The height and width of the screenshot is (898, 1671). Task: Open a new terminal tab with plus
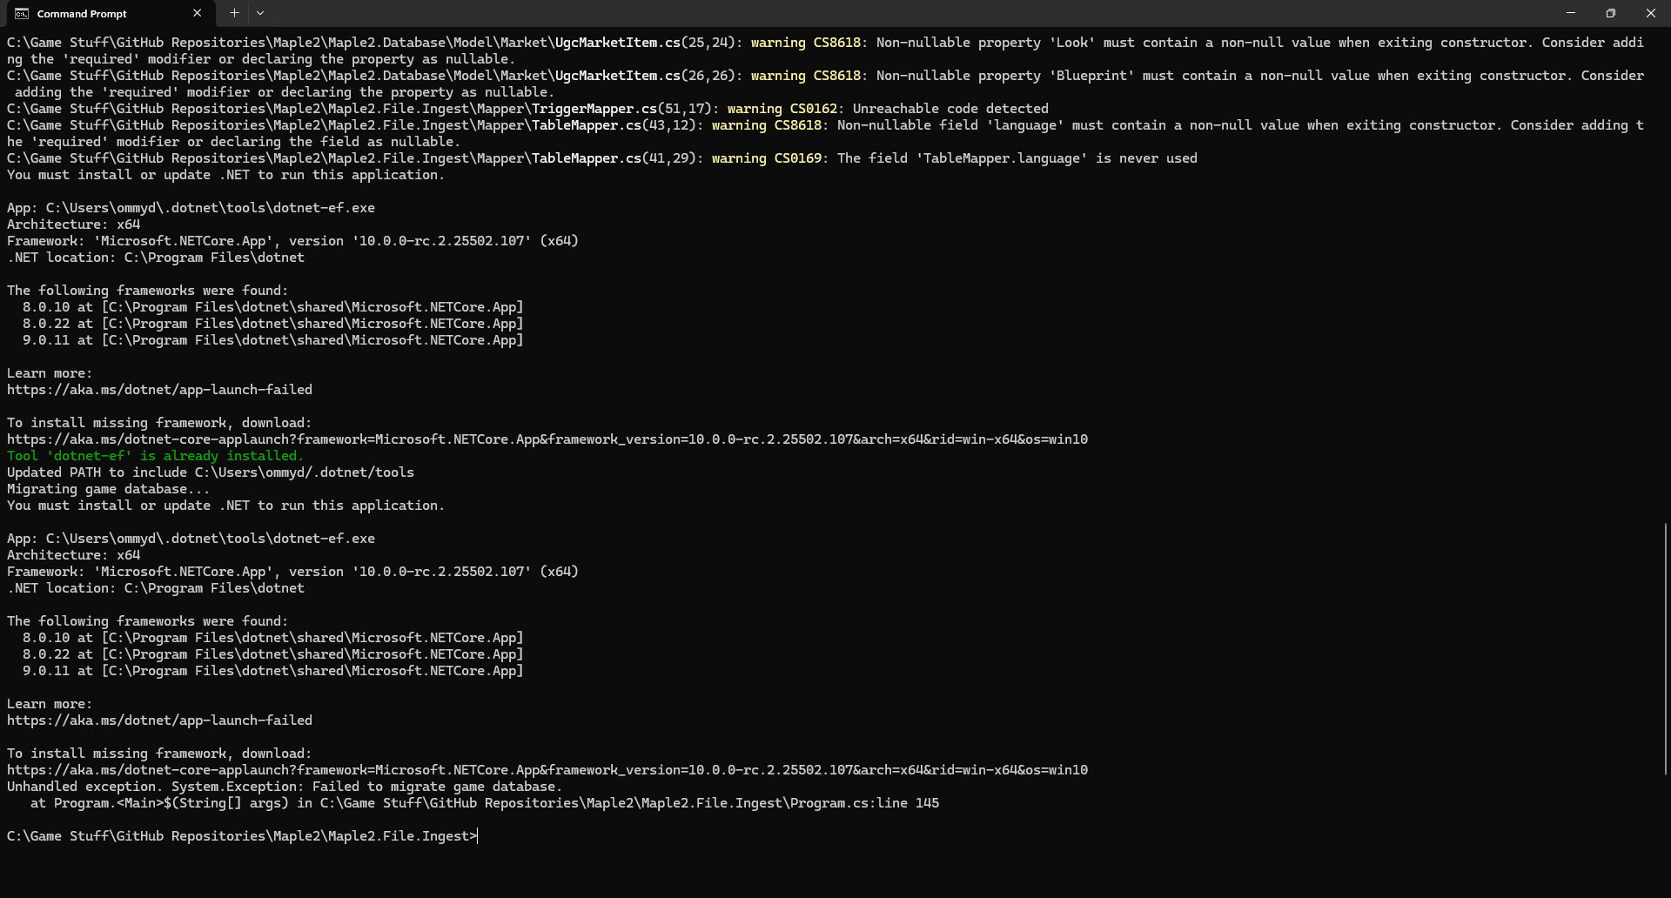click(x=234, y=13)
